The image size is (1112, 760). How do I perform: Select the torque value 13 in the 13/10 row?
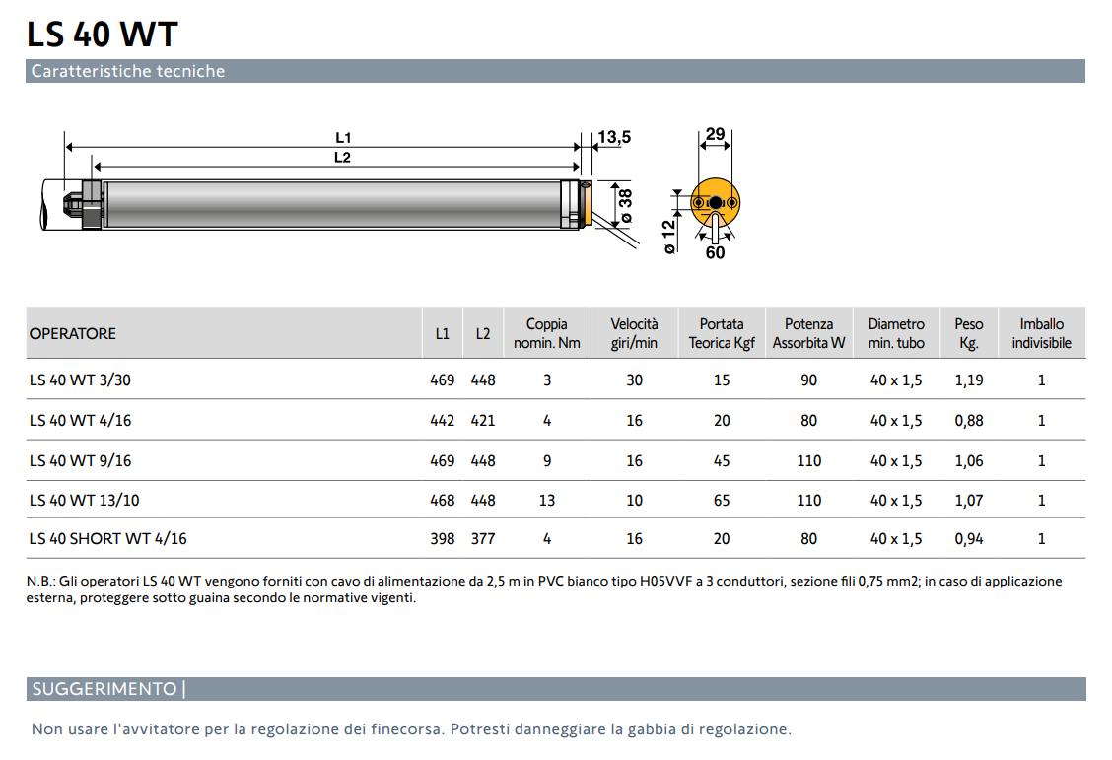tap(547, 501)
